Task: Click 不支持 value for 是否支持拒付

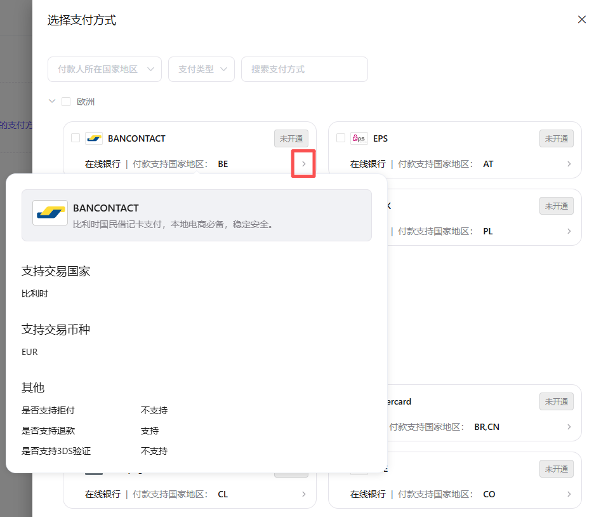Action: coord(154,410)
